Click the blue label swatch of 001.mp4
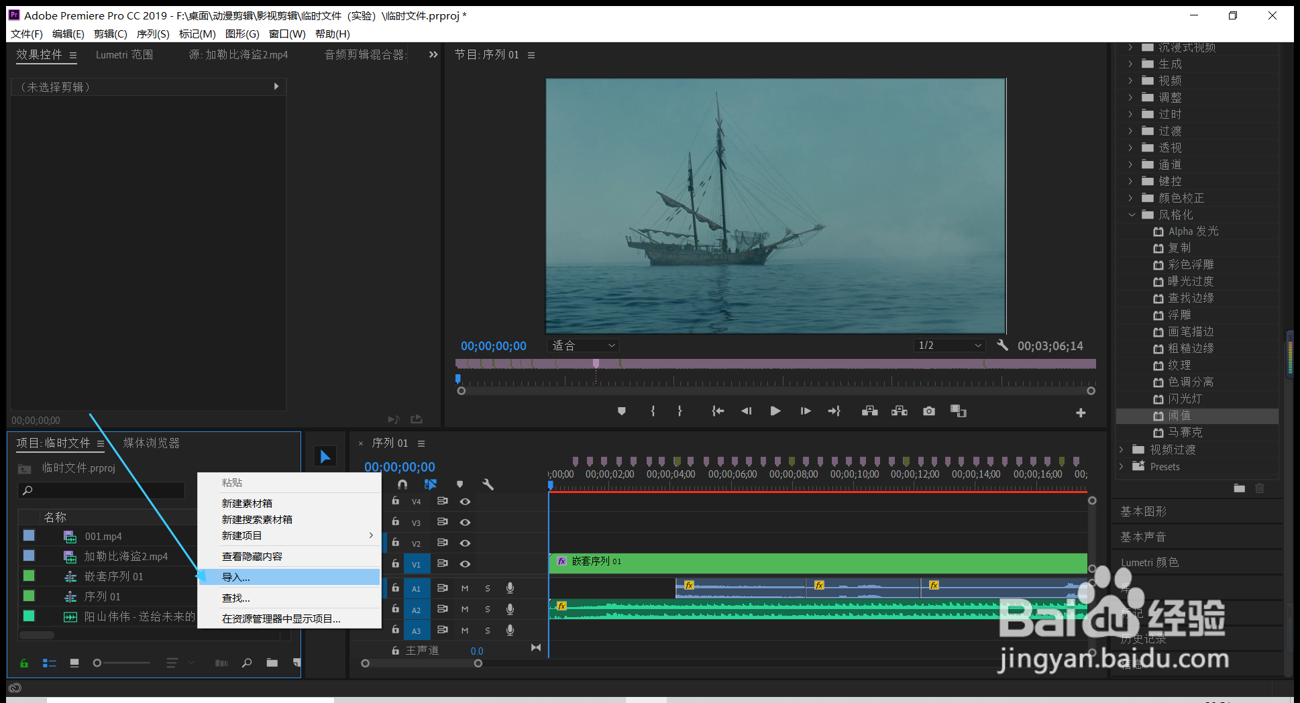Viewport: 1300px width, 703px height. coord(29,536)
